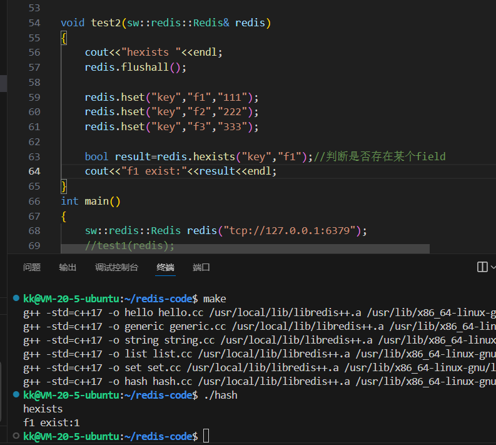Select the 终端 tab
The height and width of the screenshot is (445, 496).
(x=166, y=267)
